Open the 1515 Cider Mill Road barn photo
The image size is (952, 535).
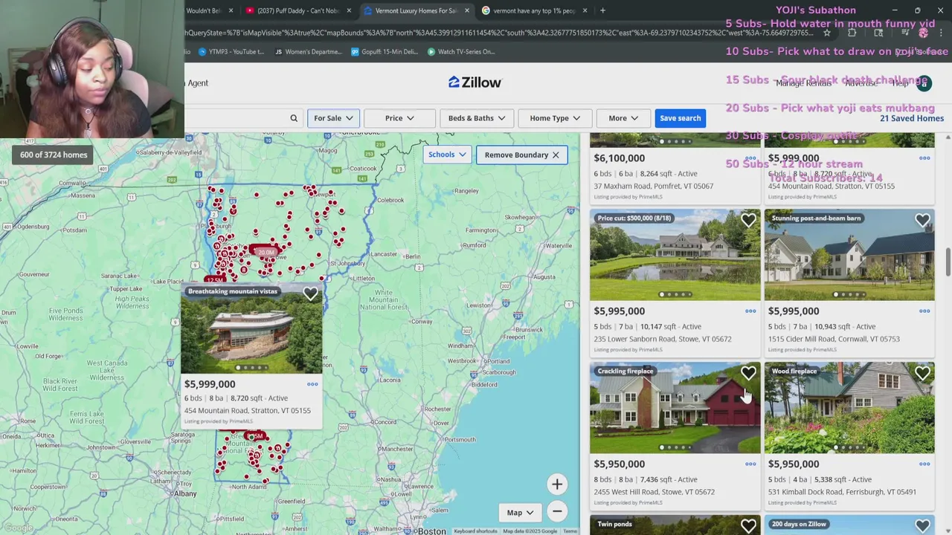coord(849,255)
